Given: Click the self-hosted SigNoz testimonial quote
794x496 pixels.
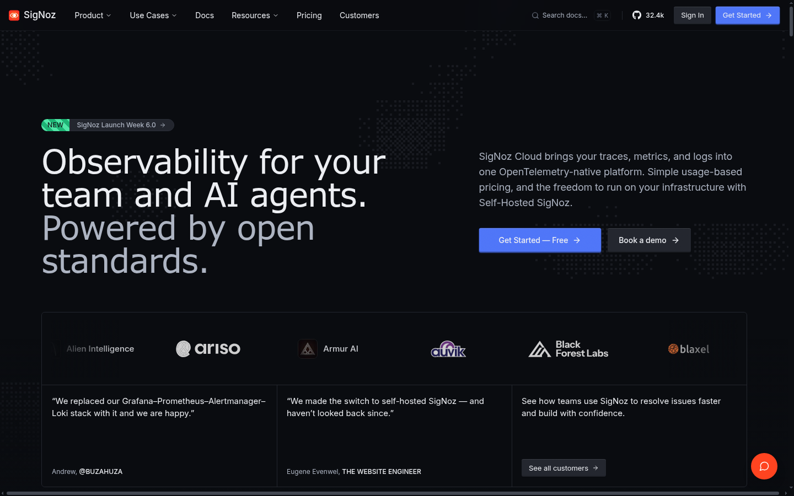Looking at the screenshot, I should click(x=385, y=407).
